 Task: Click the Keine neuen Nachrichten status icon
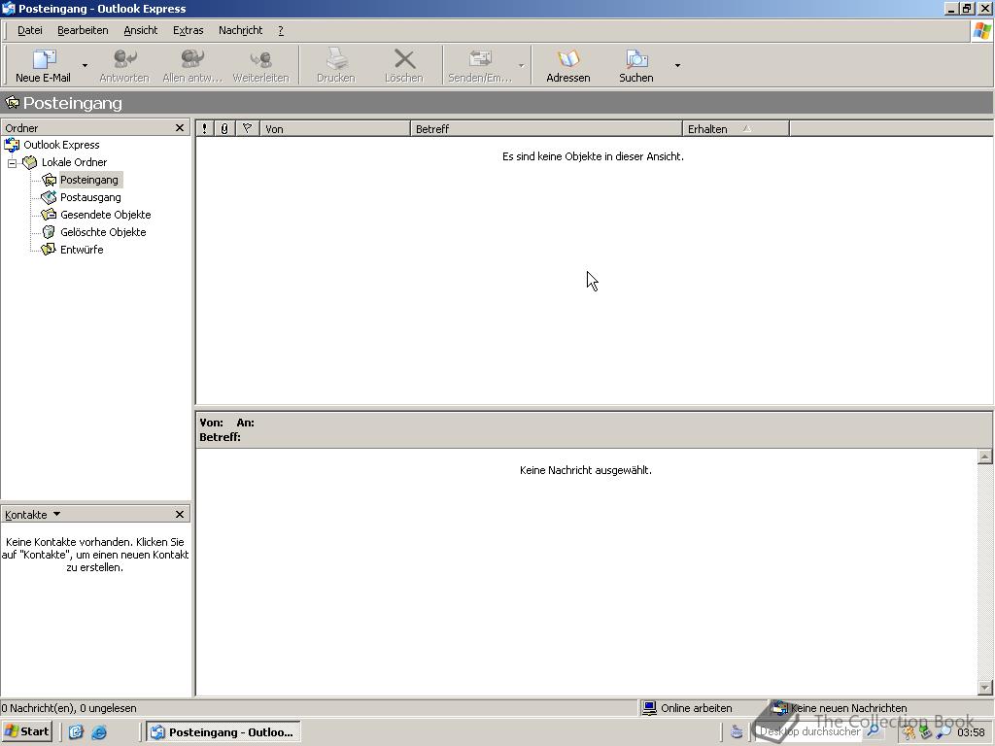779,708
